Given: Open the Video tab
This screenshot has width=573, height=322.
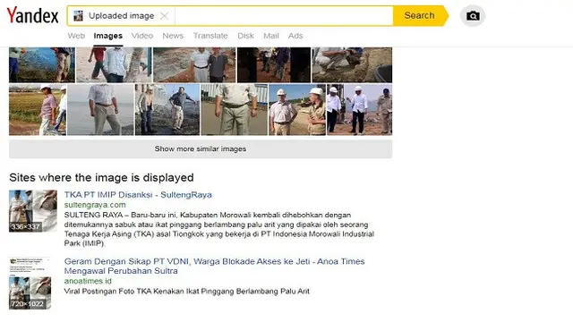Looking at the screenshot, I should 142,36.
